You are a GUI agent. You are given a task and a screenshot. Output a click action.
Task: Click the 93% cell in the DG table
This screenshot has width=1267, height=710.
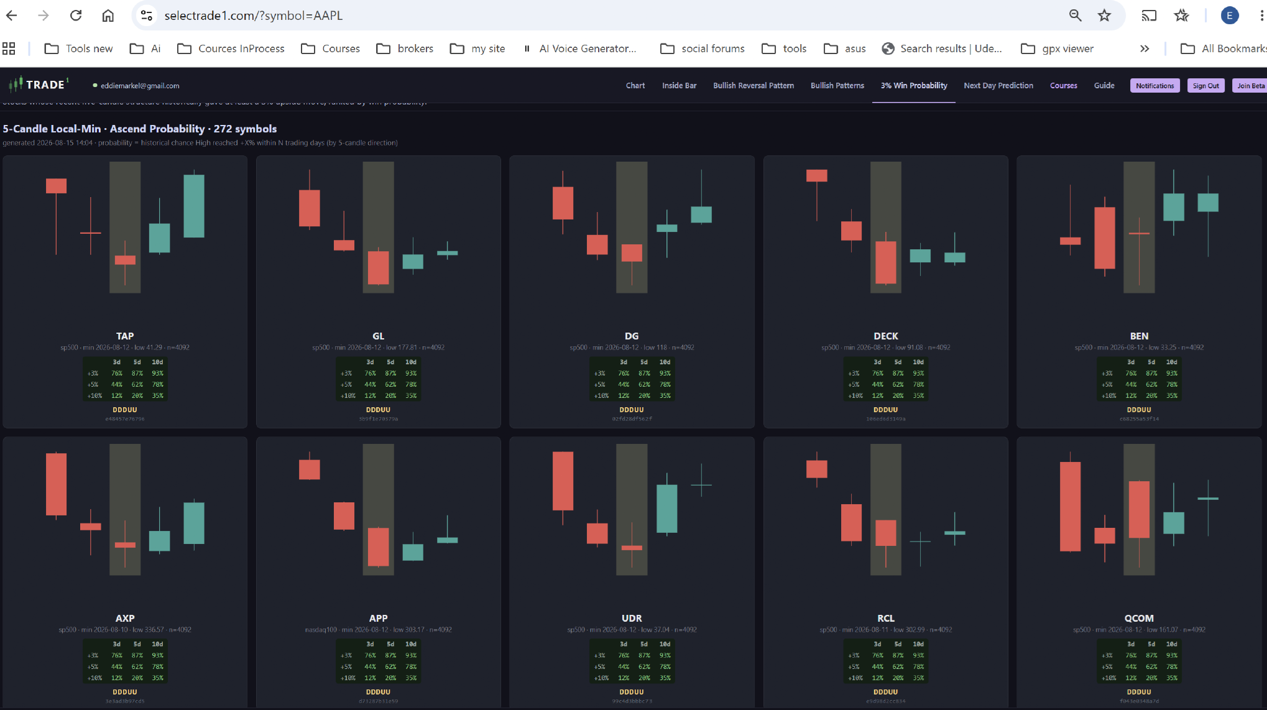pos(665,373)
